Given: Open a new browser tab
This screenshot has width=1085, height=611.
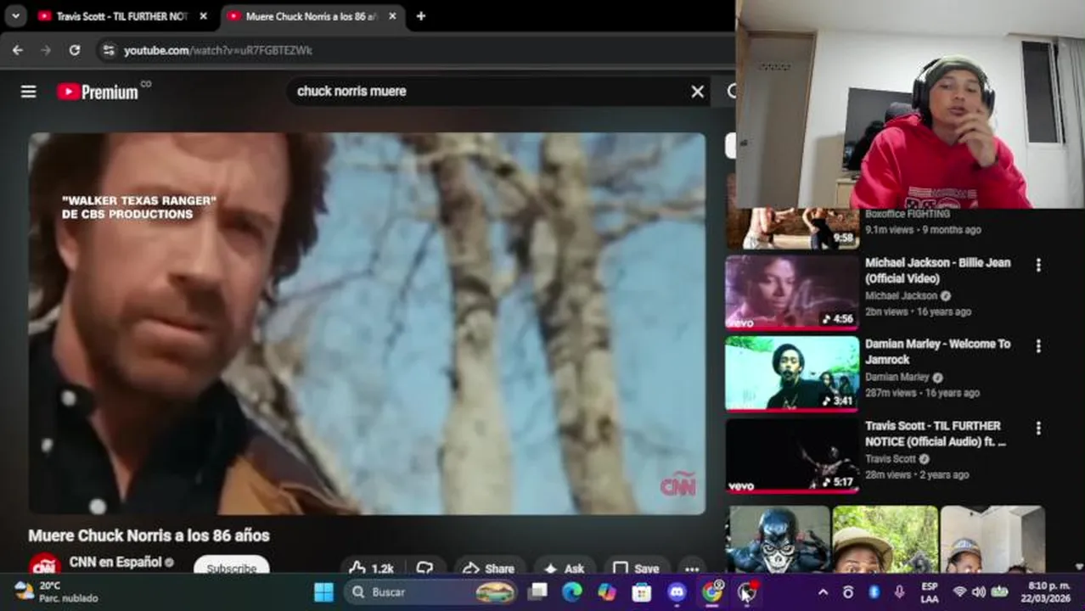Looking at the screenshot, I should click(x=420, y=16).
